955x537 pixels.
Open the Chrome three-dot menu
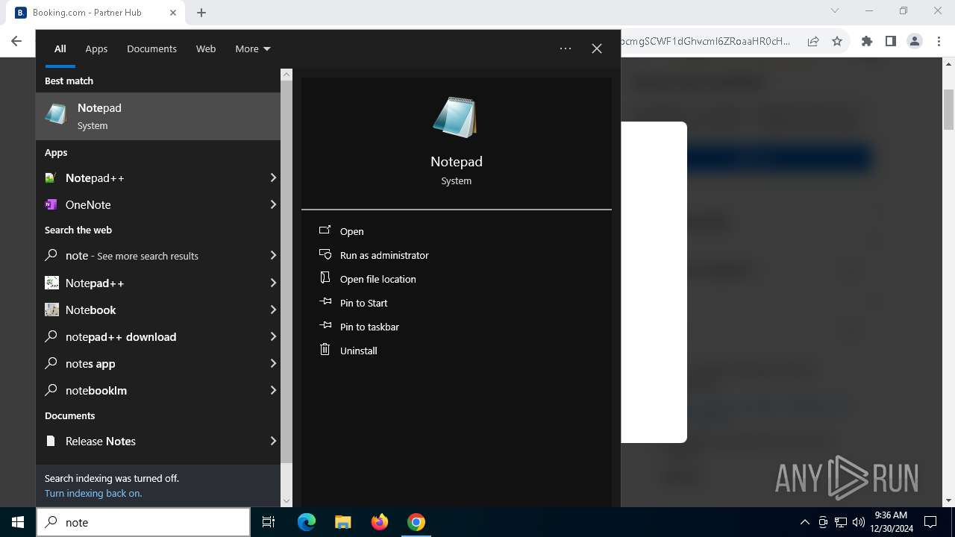pyautogui.click(x=939, y=41)
